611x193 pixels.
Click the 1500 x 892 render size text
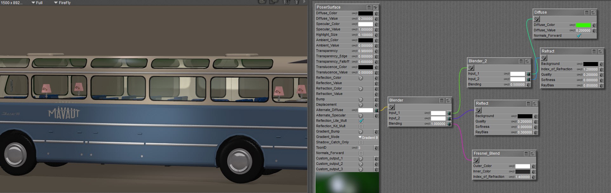[x=12, y=3]
